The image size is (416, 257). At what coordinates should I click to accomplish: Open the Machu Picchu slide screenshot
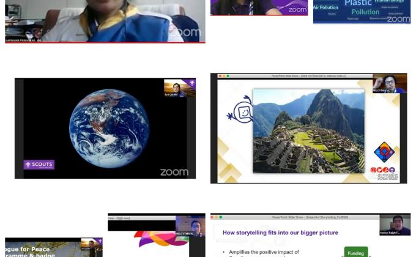click(x=308, y=128)
